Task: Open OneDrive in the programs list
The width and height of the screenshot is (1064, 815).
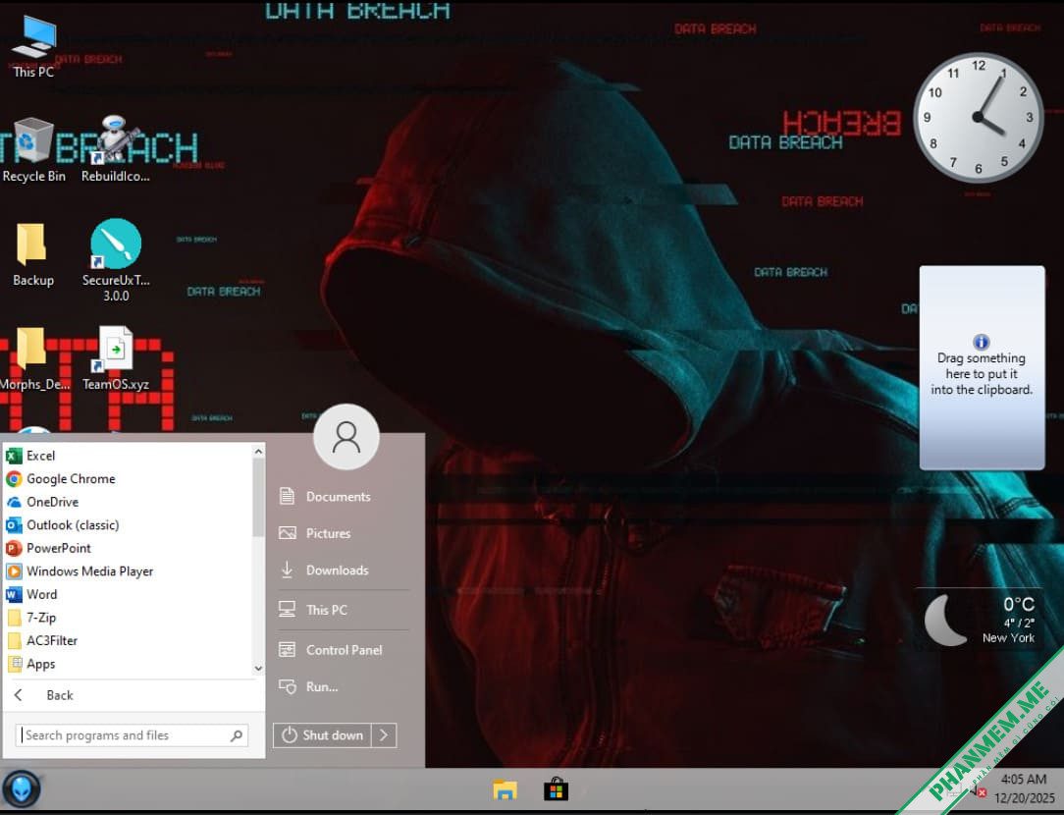Action: pyautogui.click(x=127, y=502)
